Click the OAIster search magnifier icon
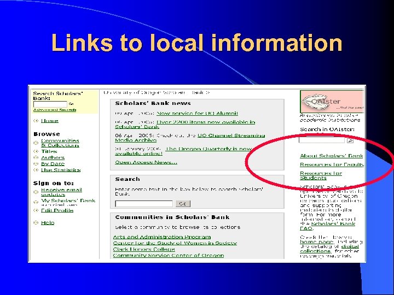This screenshot has width=394, height=295. (x=350, y=140)
